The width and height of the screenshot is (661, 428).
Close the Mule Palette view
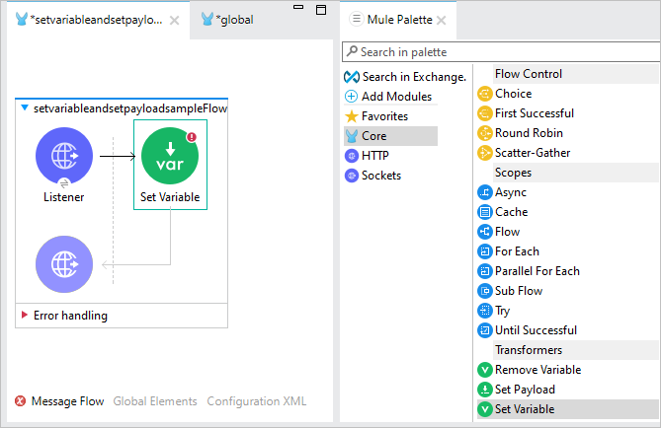click(x=441, y=20)
